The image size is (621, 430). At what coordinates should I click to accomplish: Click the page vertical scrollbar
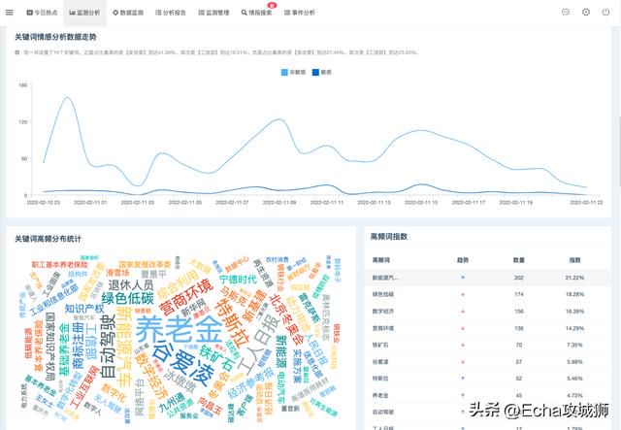coord(619,150)
